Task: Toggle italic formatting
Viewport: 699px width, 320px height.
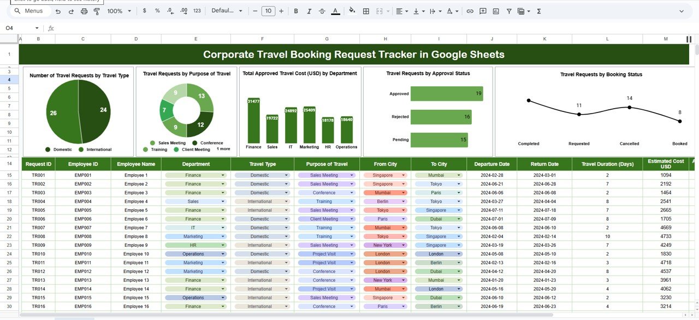Action: tap(309, 11)
